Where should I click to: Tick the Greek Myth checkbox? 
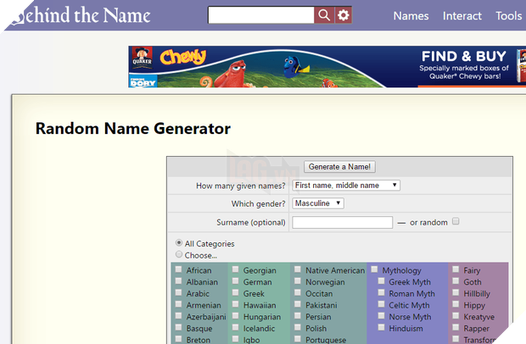[x=381, y=282]
